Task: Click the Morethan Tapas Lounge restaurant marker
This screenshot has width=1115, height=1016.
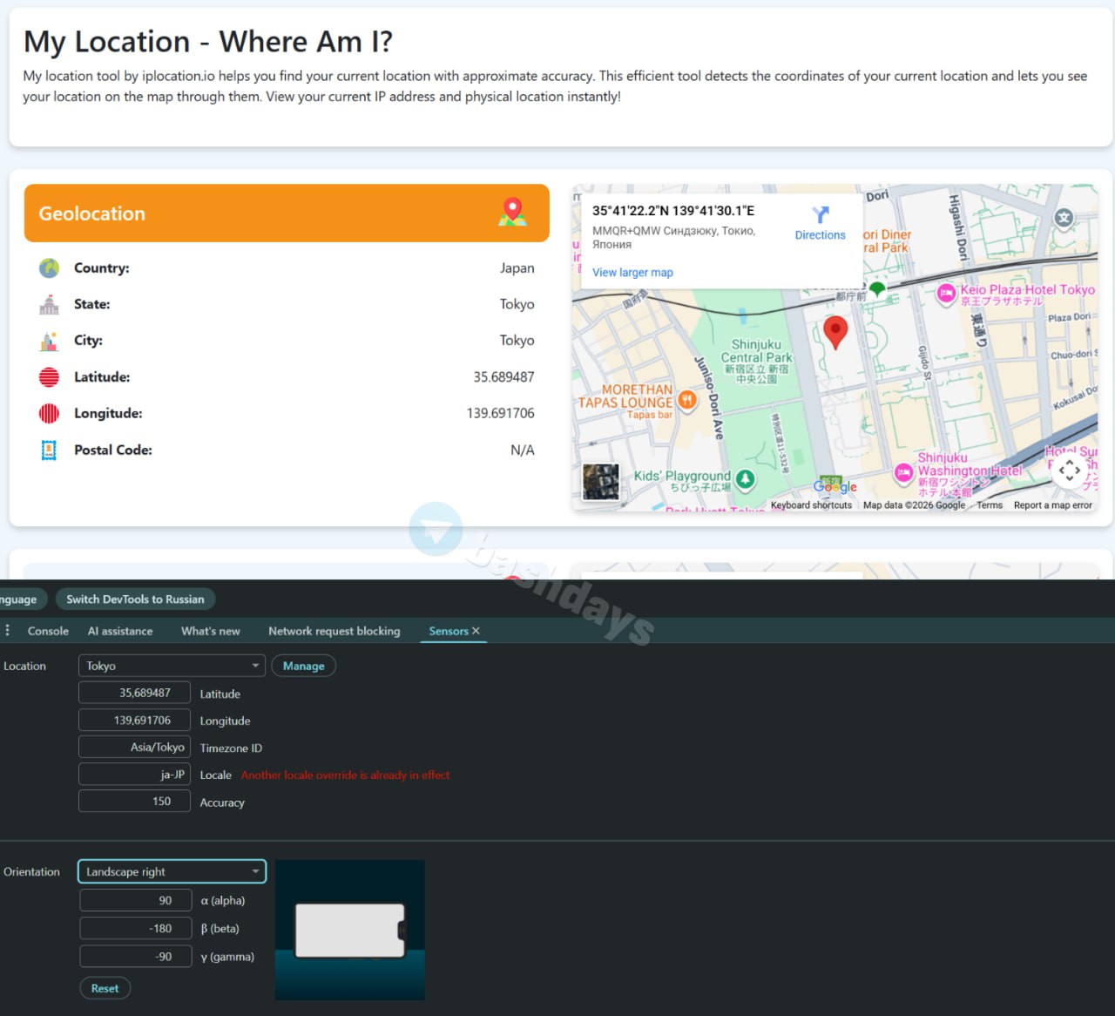Action: (687, 401)
